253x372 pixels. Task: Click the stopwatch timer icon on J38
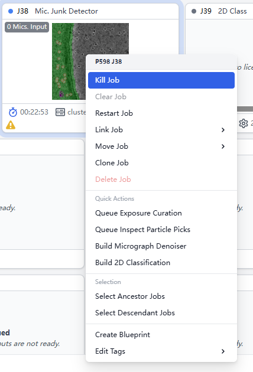click(x=13, y=112)
